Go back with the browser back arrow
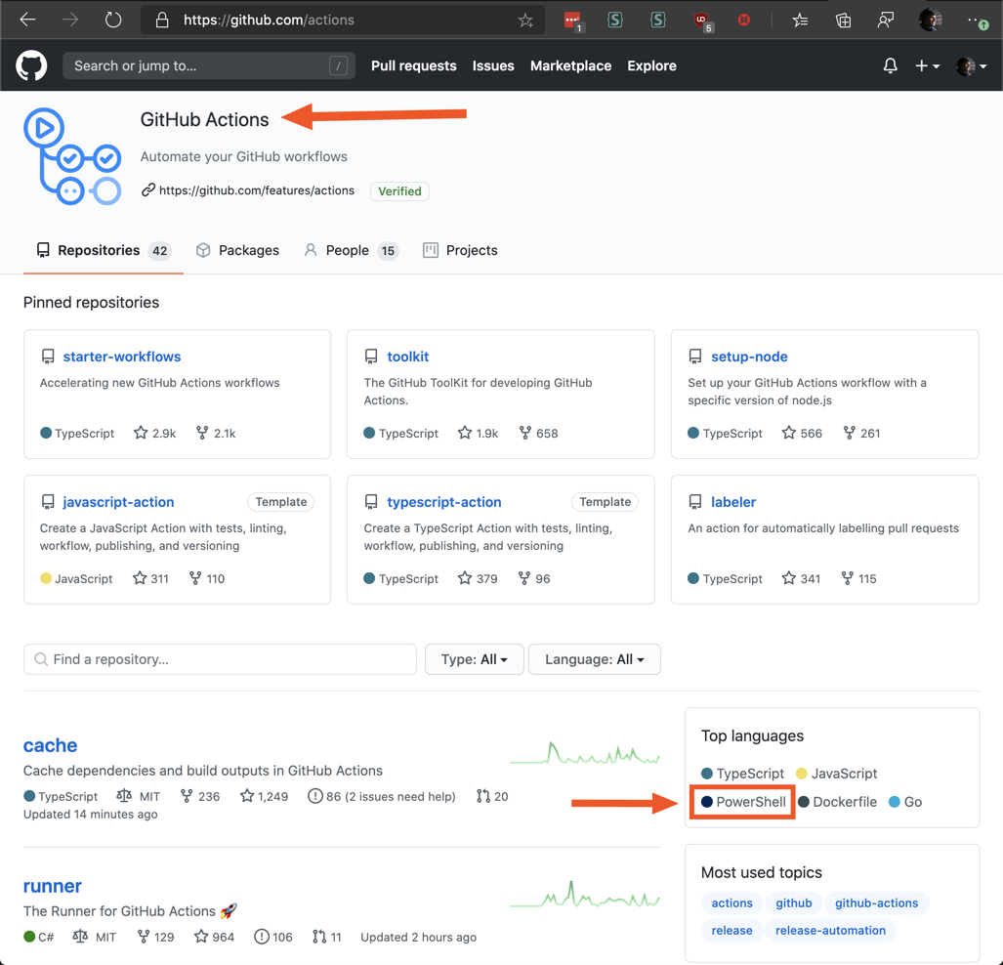This screenshot has height=965, width=1003. click(x=27, y=20)
